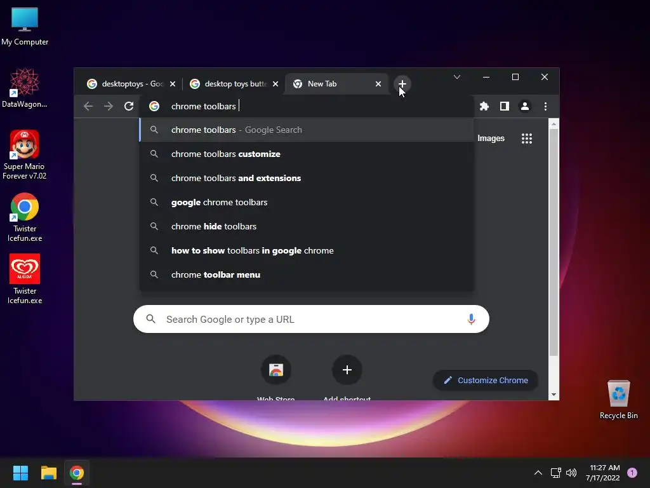This screenshot has width=650, height=488.
Task: Launch Super Mario Forever v7.02
Action: pyautogui.click(x=25, y=155)
